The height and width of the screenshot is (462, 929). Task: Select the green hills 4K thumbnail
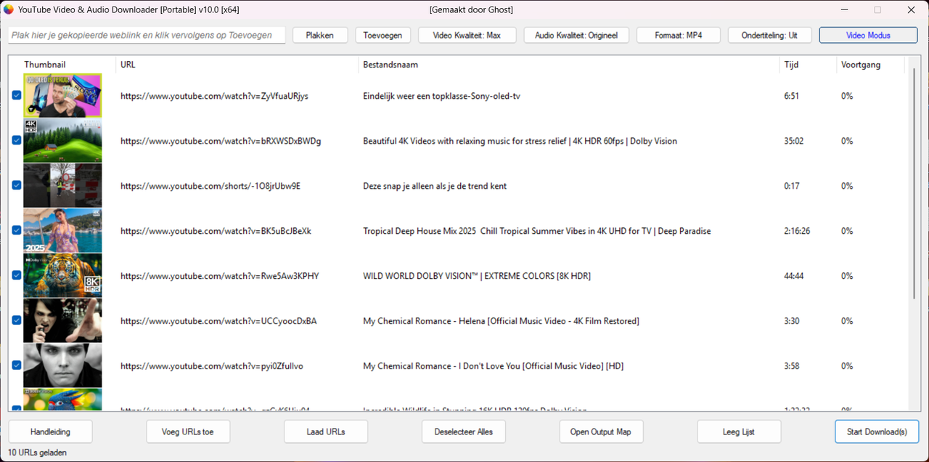click(x=62, y=140)
